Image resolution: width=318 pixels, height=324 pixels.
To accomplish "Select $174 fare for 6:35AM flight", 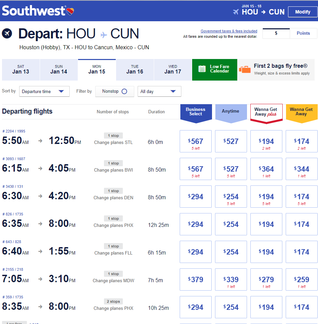I will point(302,224).
